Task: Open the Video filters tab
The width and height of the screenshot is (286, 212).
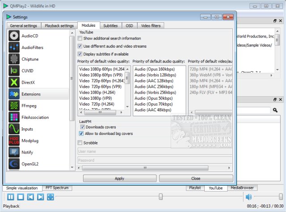Action: pos(151,26)
